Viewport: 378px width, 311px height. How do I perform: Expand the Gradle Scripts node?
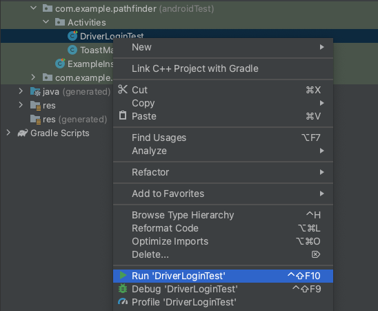[8, 133]
